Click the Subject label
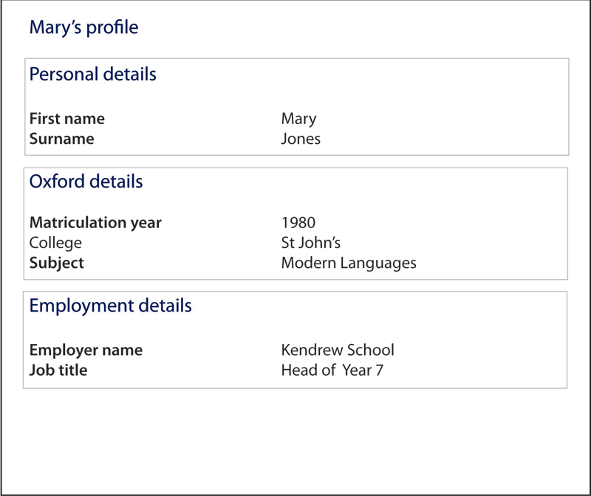 tap(57, 263)
